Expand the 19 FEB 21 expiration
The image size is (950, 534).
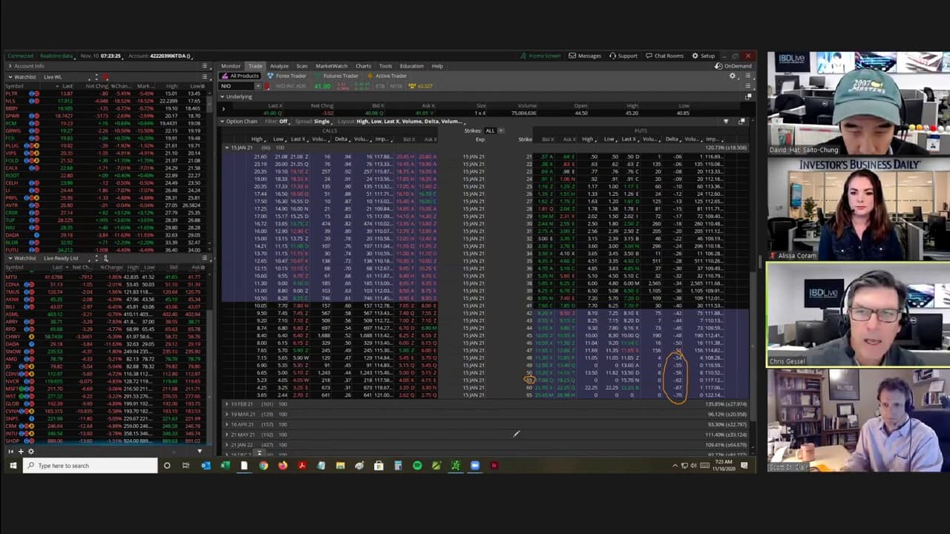click(x=227, y=404)
